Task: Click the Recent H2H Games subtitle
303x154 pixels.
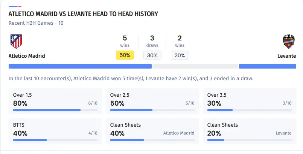Action: tap(36, 23)
